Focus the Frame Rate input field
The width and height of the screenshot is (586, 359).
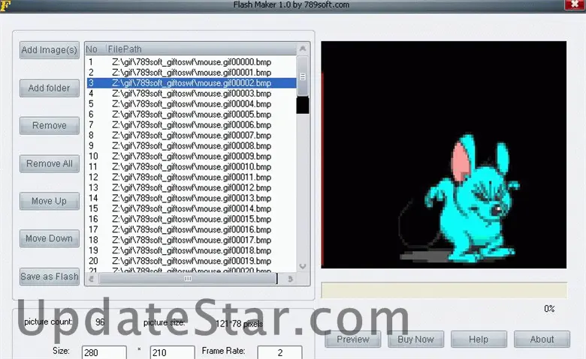(279, 352)
